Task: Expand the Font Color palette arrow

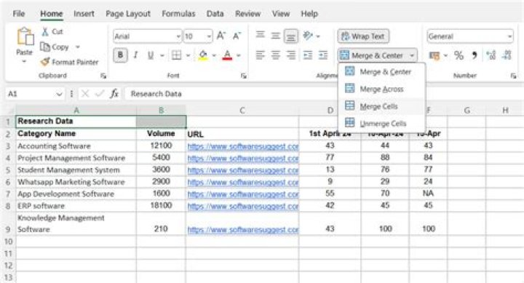Action: pos(239,55)
